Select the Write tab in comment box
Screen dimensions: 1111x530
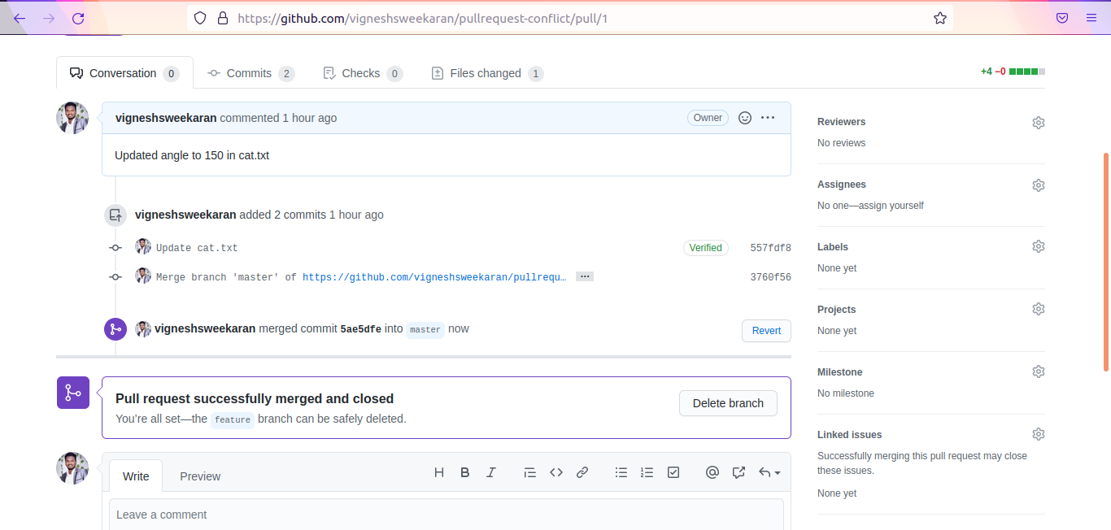point(136,476)
